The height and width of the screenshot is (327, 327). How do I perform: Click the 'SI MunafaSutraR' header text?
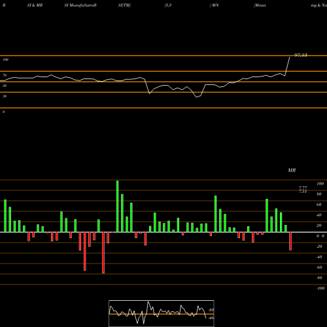[x=80, y=5]
